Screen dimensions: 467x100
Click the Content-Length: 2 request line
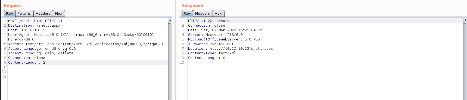coord(27,62)
